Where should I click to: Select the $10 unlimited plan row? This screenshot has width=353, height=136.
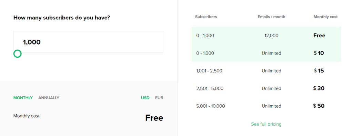266,53
